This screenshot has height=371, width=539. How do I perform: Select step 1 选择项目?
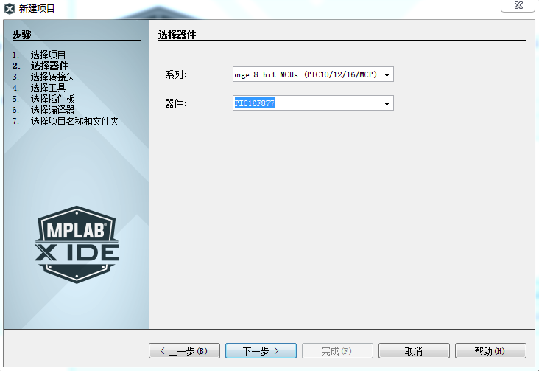48,55
